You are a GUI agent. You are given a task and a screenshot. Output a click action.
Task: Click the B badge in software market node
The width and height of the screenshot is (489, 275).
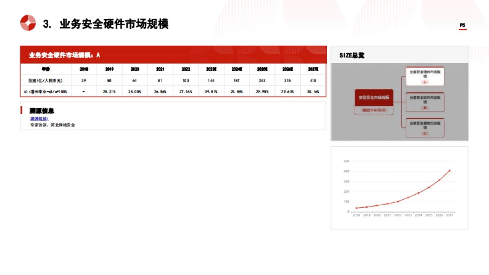(x=425, y=107)
